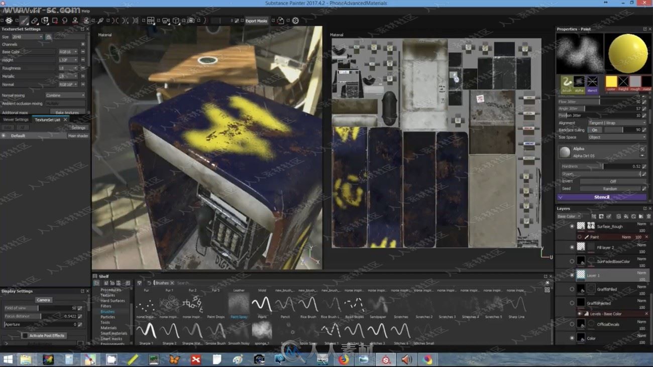The image size is (653, 367).
Task: Select the Polygon Fill tool
Action: coord(55,21)
